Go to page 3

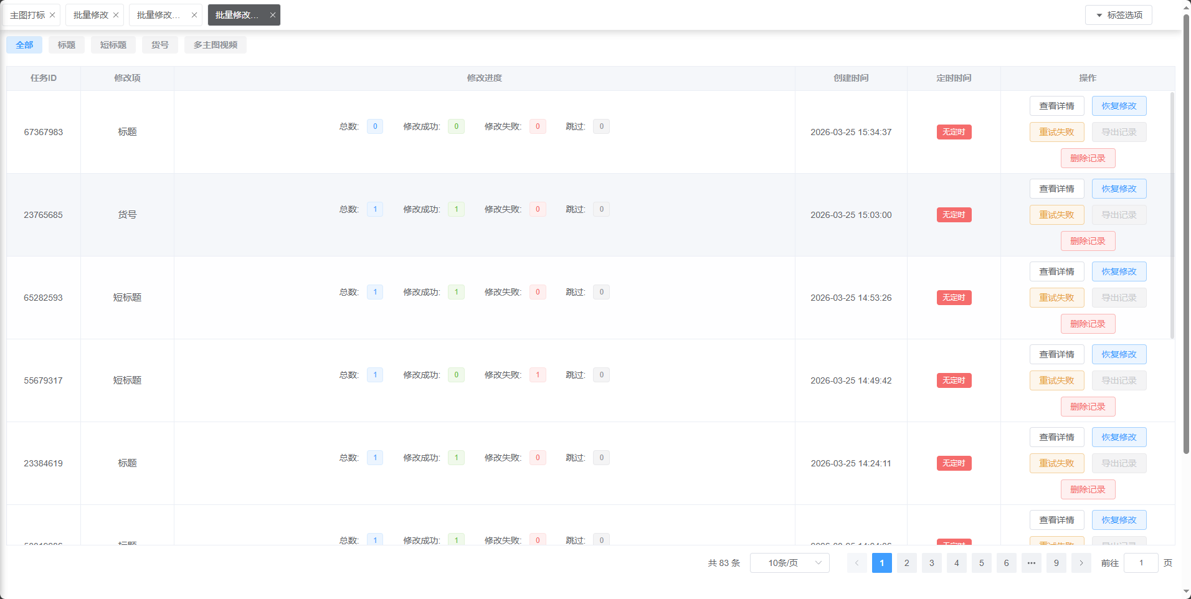coord(931,563)
